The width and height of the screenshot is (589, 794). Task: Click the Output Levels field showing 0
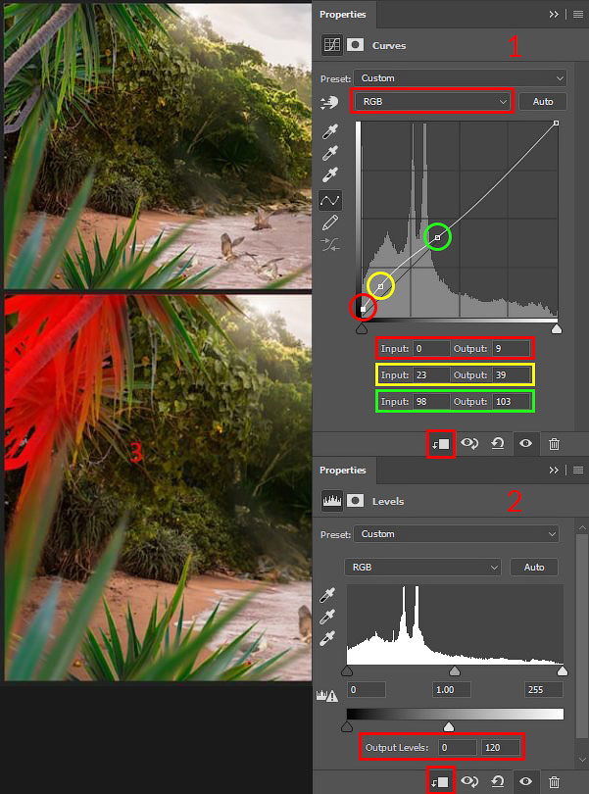click(x=458, y=747)
